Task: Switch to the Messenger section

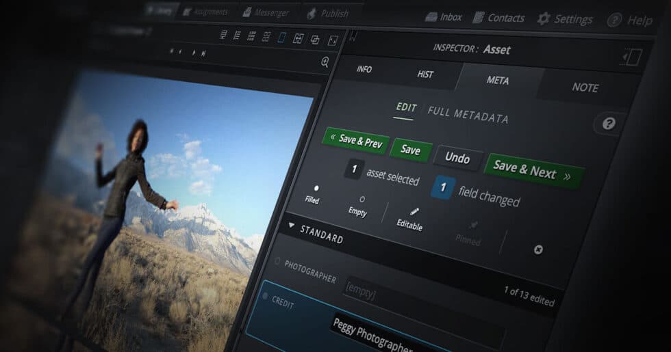Action: 266,12
